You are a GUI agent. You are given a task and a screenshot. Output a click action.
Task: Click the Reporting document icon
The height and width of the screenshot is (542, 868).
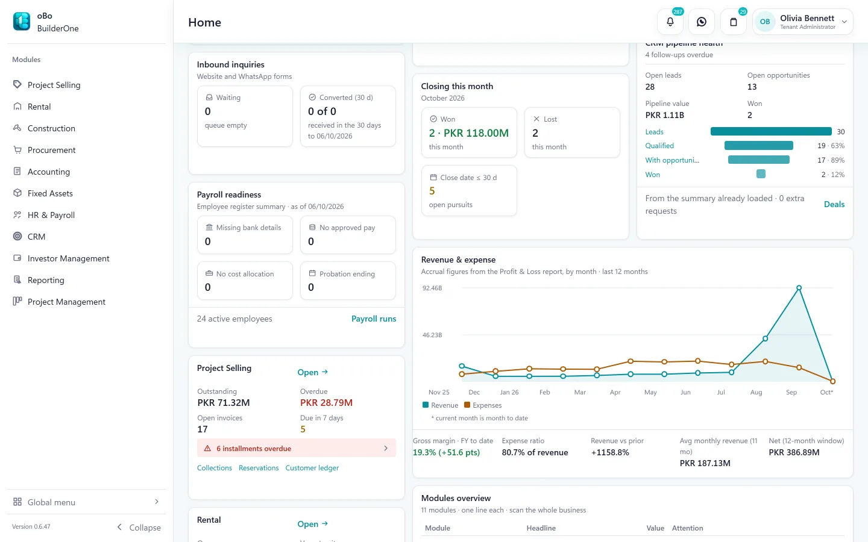17,280
